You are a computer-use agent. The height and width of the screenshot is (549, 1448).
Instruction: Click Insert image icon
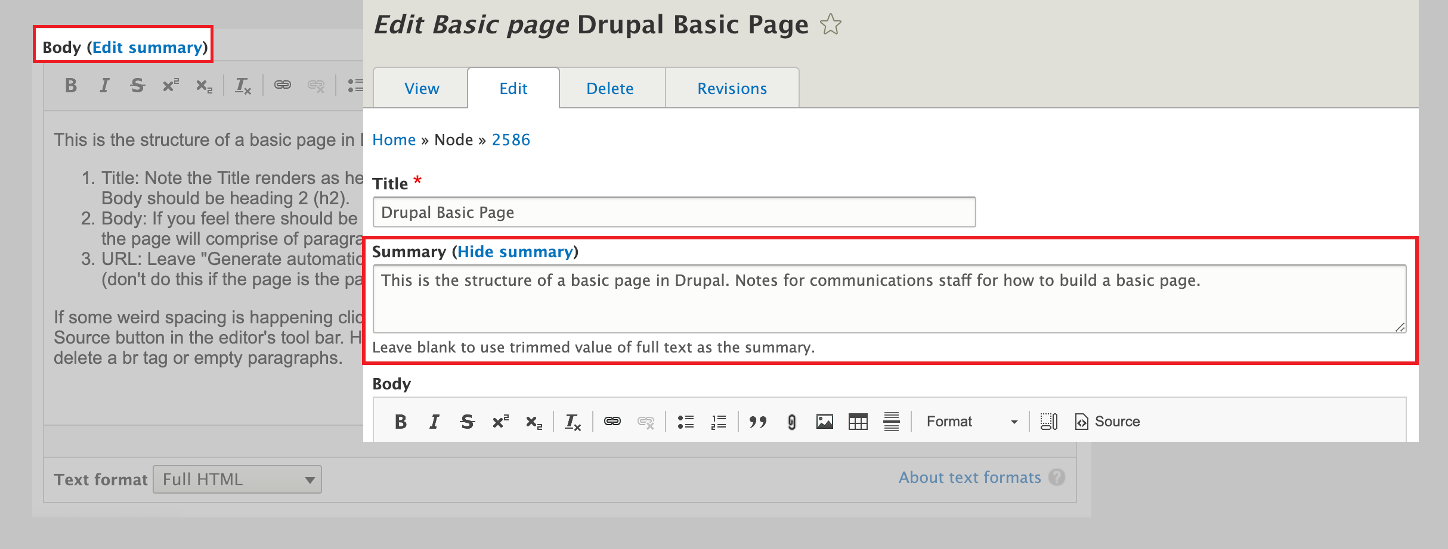pyautogui.click(x=825, y=422)
